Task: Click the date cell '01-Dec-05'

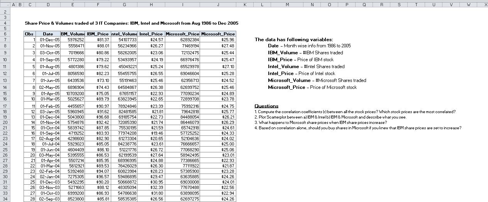Action: coord(48,40)
